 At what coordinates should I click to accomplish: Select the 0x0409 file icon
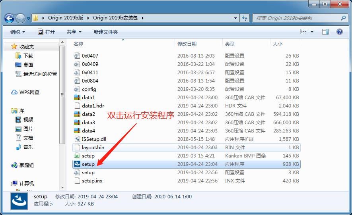point(77,64)
